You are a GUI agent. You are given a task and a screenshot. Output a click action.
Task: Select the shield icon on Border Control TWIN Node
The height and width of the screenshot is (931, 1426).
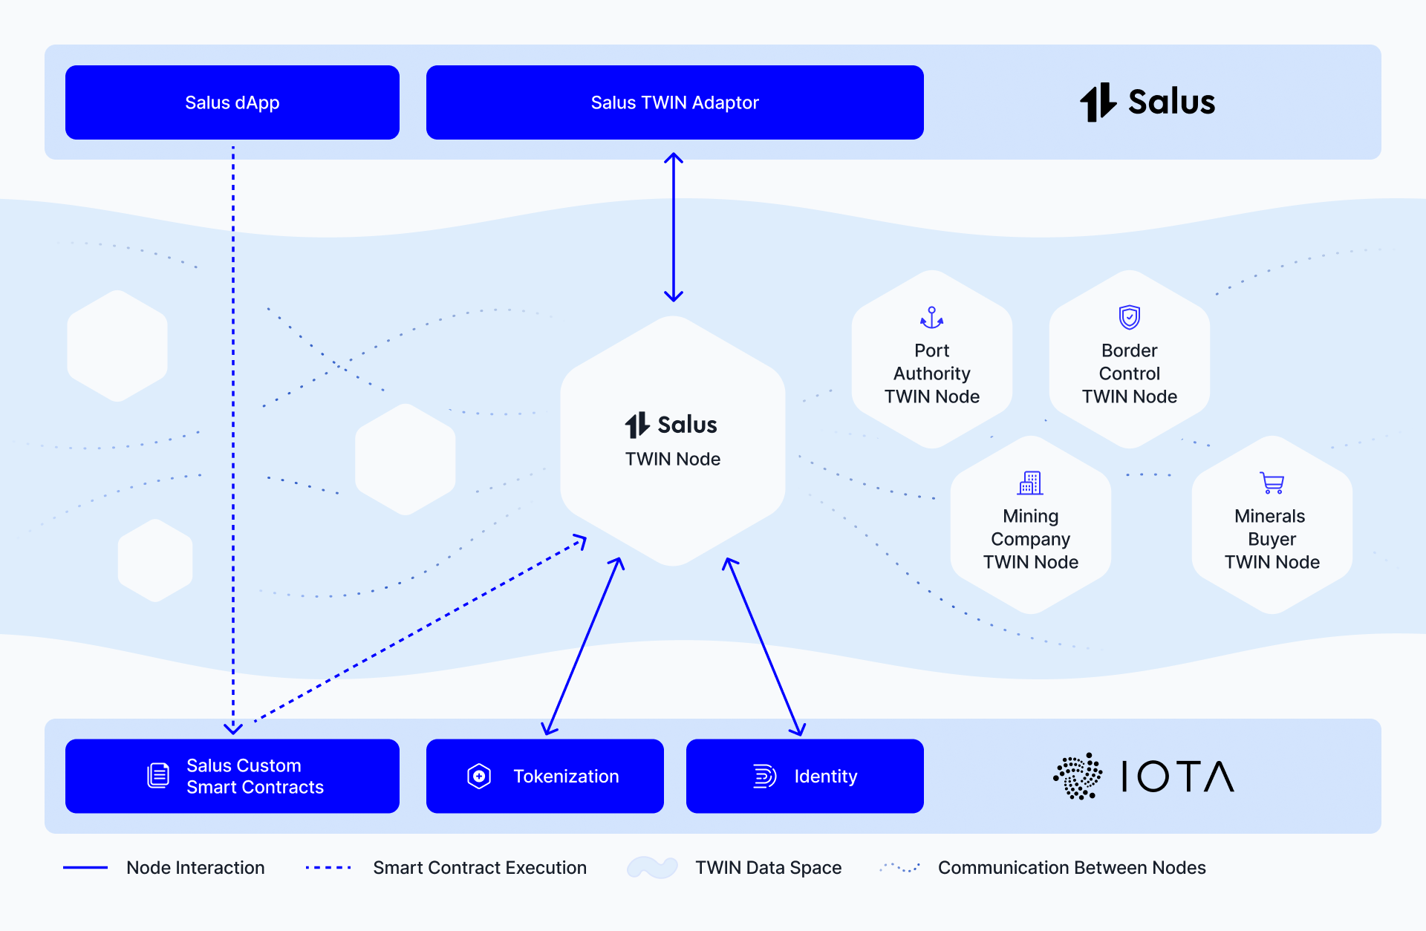coord(1129,319)
